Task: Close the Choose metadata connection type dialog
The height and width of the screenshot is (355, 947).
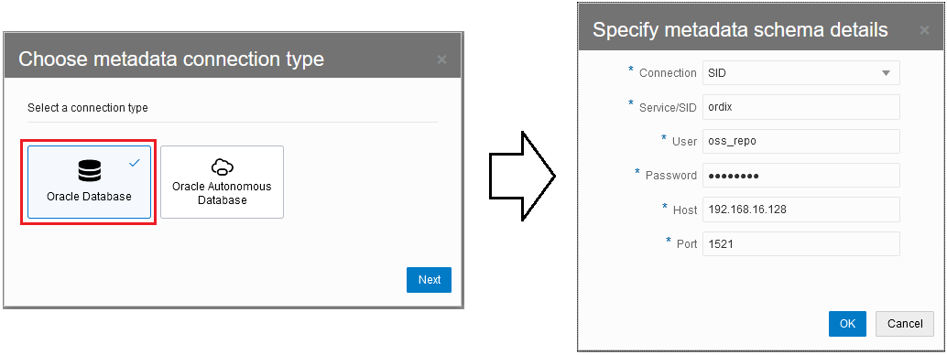Action: [x=441, y=59]
